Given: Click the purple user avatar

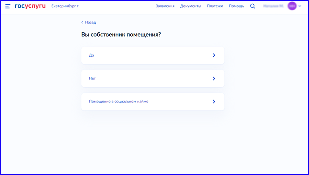Looking at the screenshot, I should tap(292, 6).
